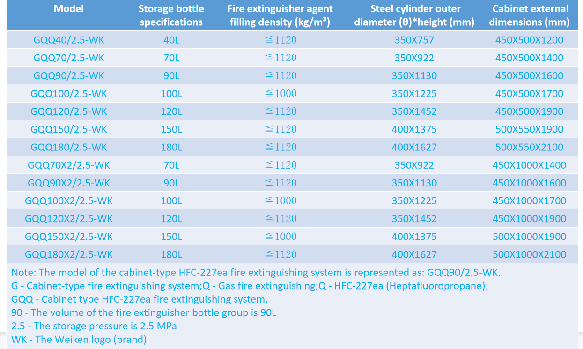
Task: Click the note line about 2.5 MPa storage pressure
Action: click(94, 326)
